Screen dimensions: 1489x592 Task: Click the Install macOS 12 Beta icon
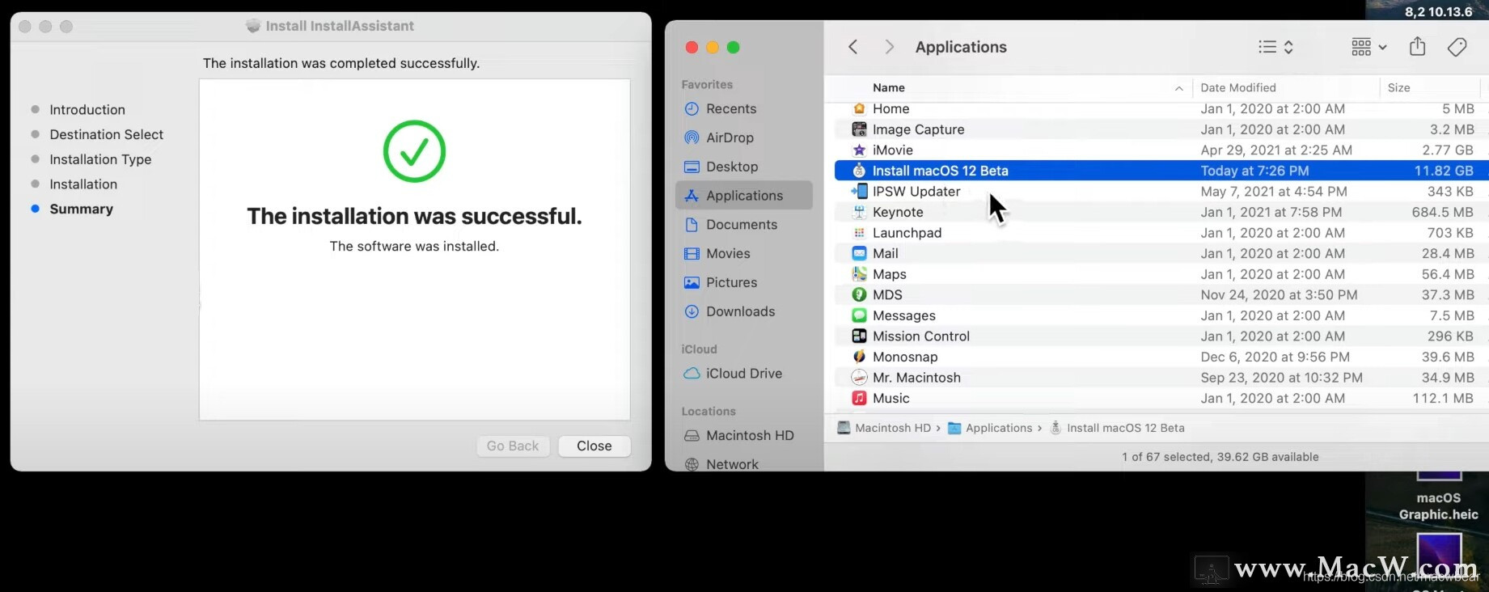click(859, 171)
